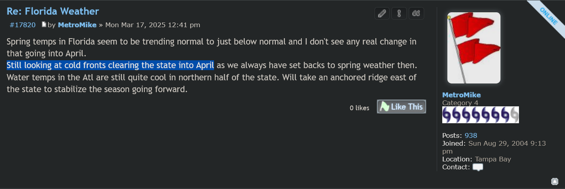Click the quote post icon
The width and height of the screenshot is (565, 189).
[x=416, y=14]
